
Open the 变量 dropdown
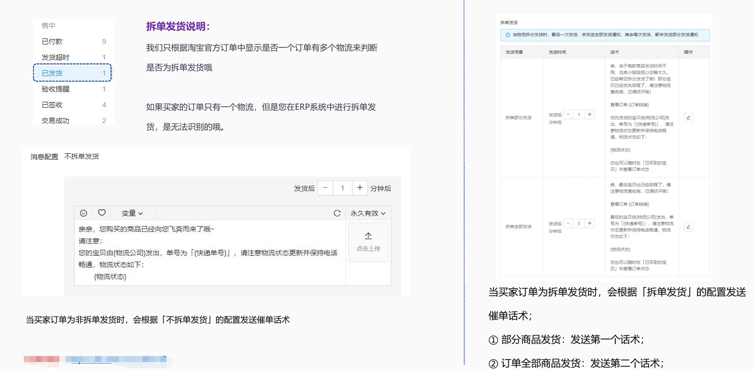pos(132,213)
